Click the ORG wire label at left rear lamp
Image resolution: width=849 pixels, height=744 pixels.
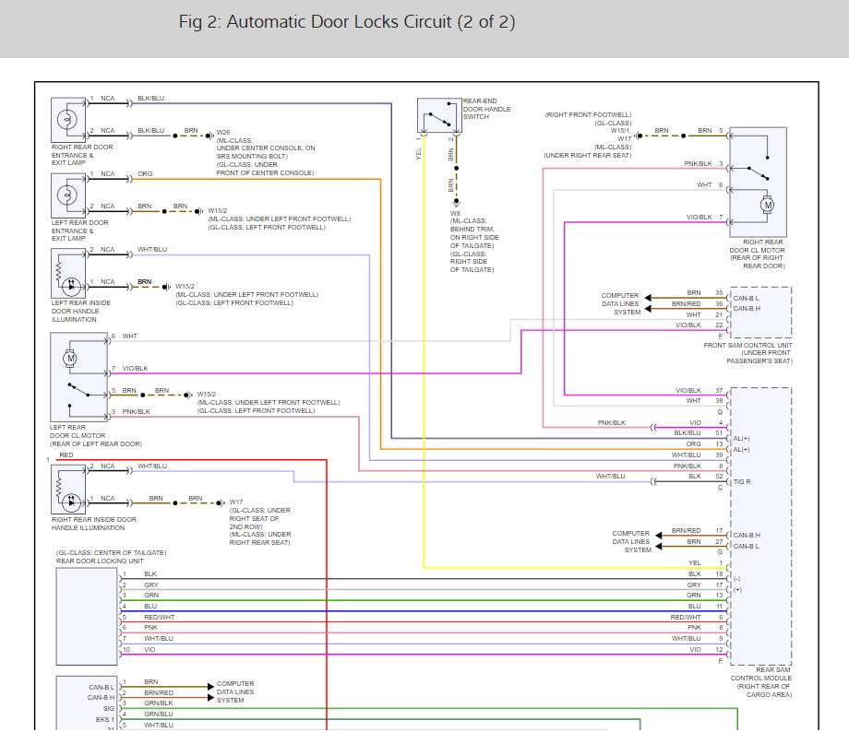coord(145,173)
